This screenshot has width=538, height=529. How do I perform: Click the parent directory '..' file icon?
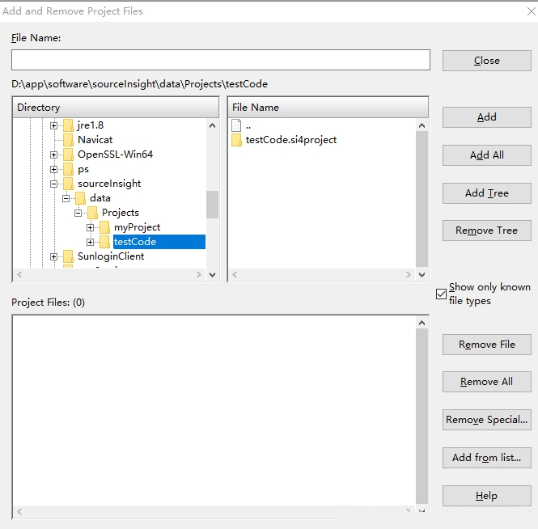(236, 125)
